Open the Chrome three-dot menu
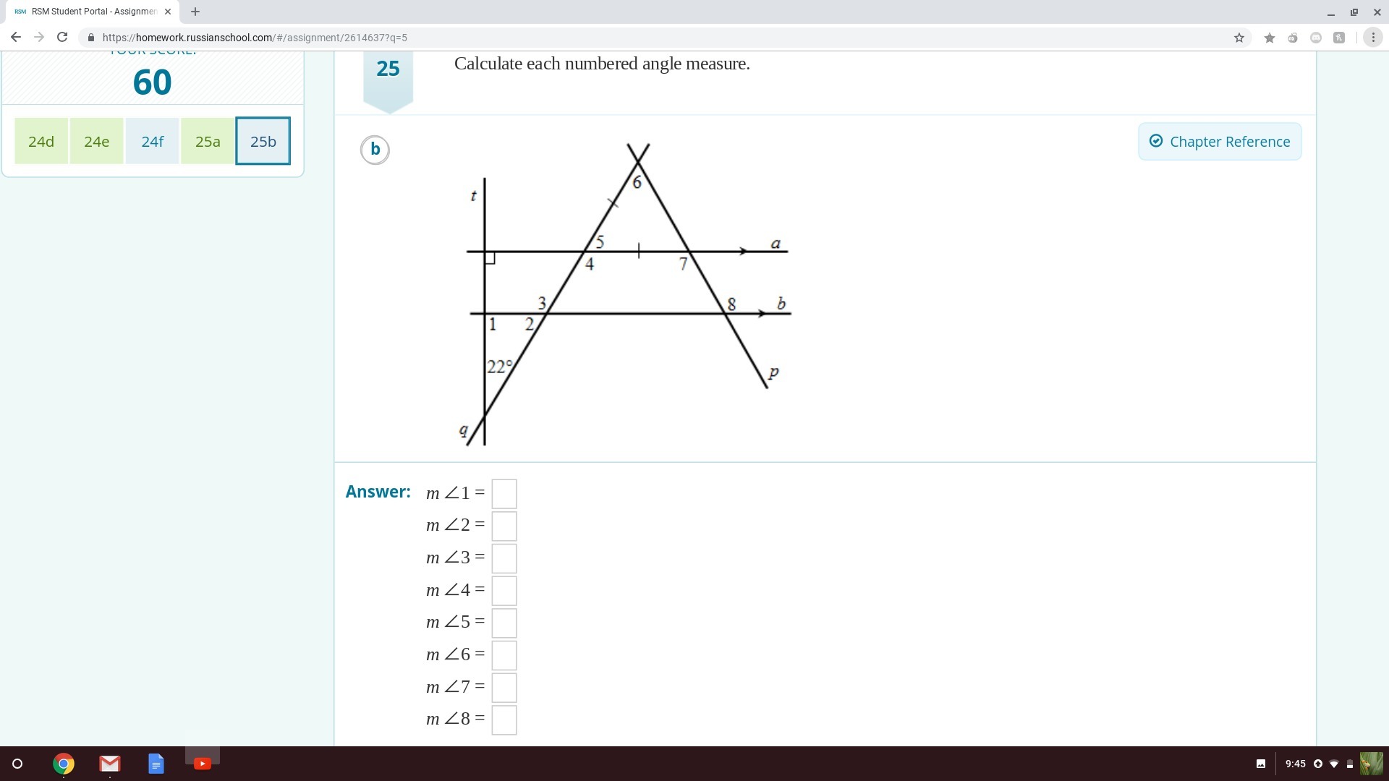1389x781 pixels. (1372, 38)
